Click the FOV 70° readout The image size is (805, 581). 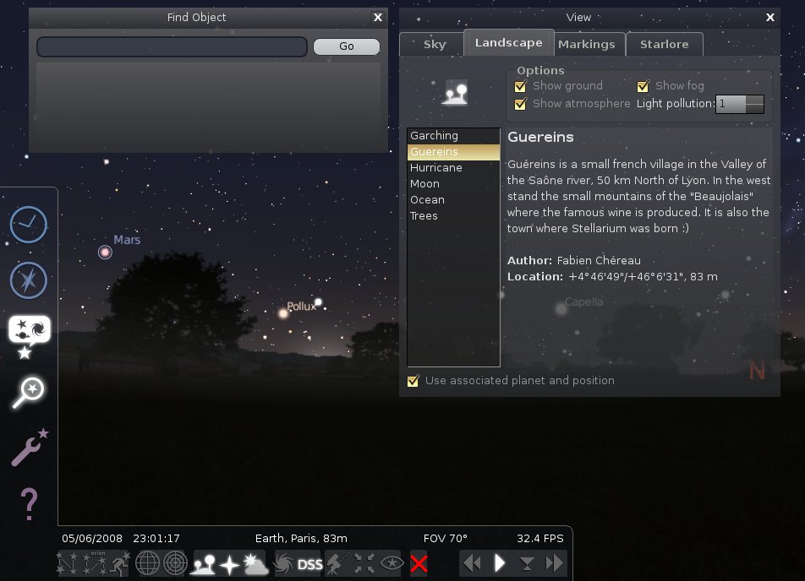click(x=446, y=539)
